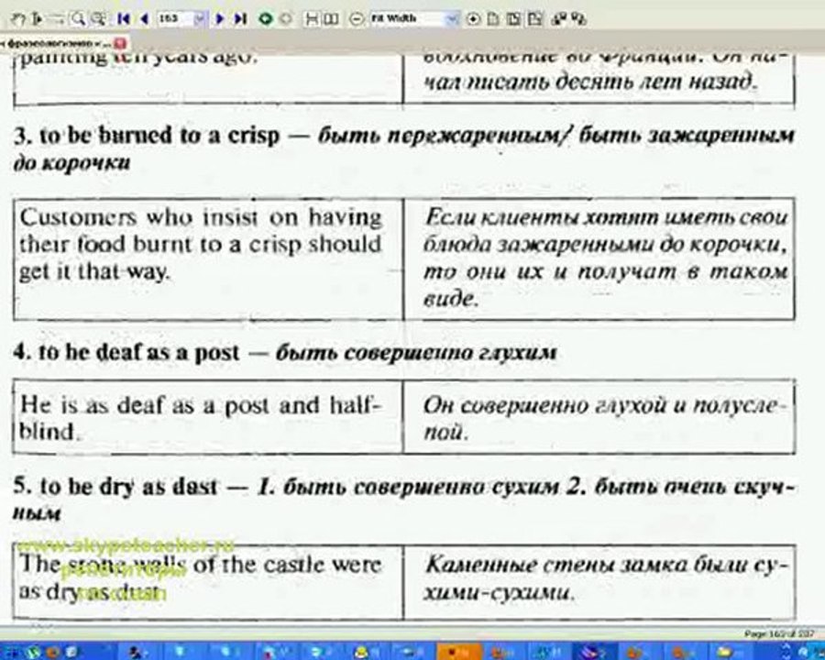Go to the first page
The height and width of the screenshot is (660, 825).
tap(124, 19)
